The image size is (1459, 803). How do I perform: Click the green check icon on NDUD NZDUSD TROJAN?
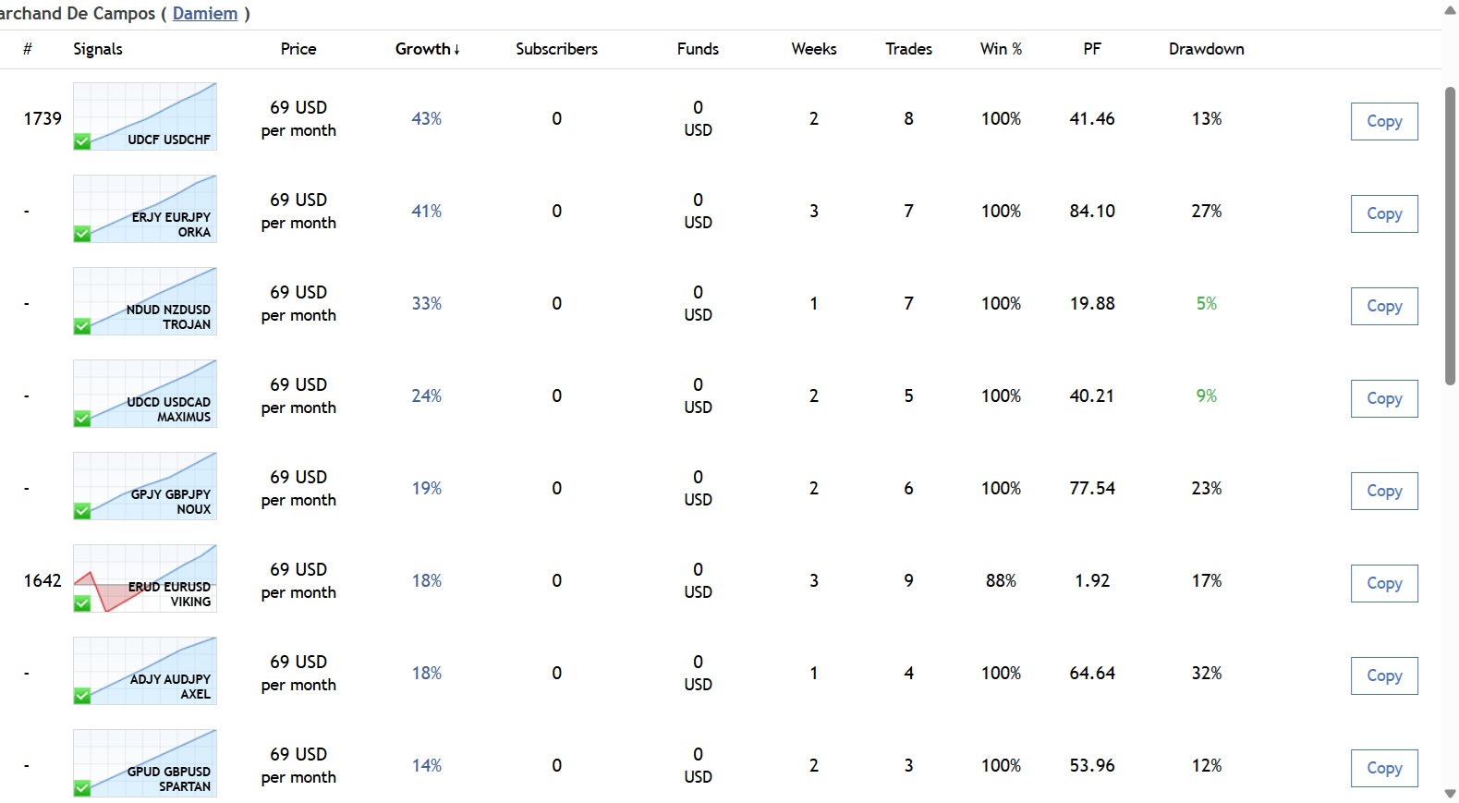pyautogui.click(x=82, y=326)
